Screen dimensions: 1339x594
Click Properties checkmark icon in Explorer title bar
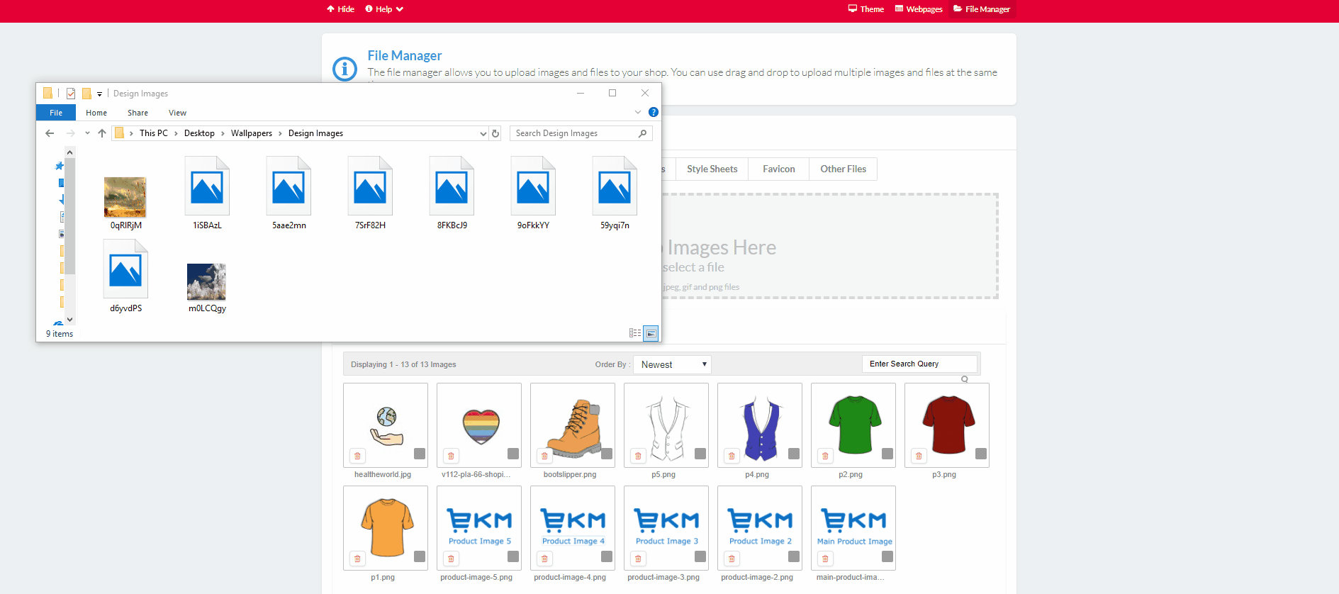[71, 94]
